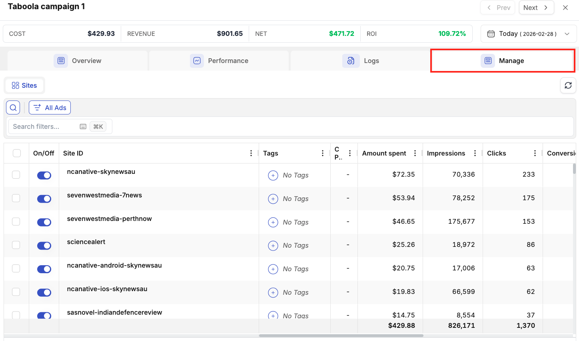The height and width of the screenshot is (341, 579).
Task: Add tag to ncanative-skynewsau row
Action: (273, 175)
